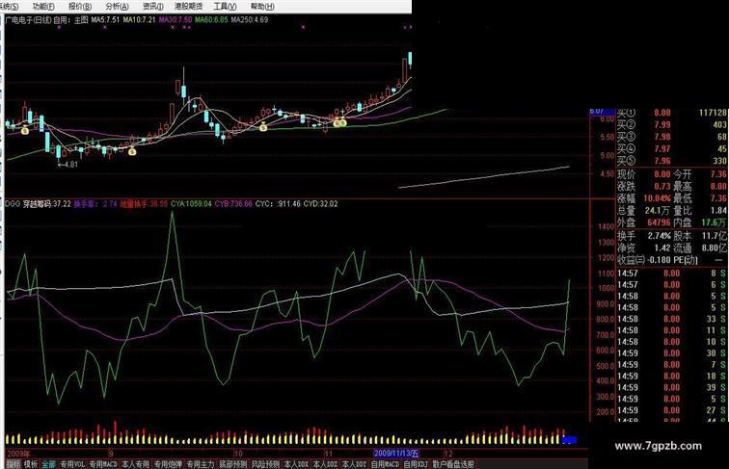Screen dimensions: 729x469
Task: Click the CYA:1059.04 indicator value
Action: (x=191, y=204)
